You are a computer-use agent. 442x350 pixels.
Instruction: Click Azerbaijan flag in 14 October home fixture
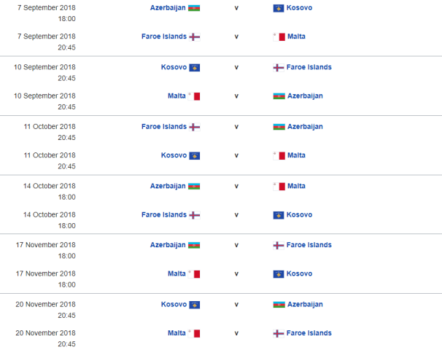[x=194, y=186]
